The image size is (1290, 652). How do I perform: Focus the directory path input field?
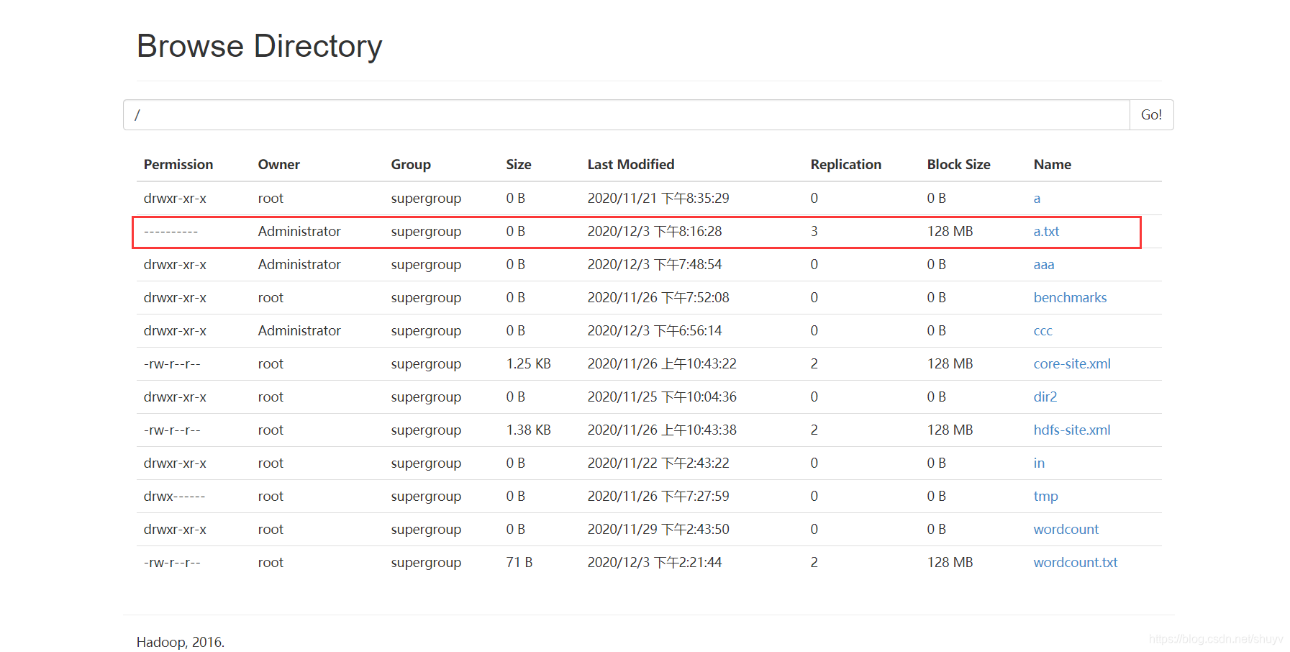tap(627, 115)
